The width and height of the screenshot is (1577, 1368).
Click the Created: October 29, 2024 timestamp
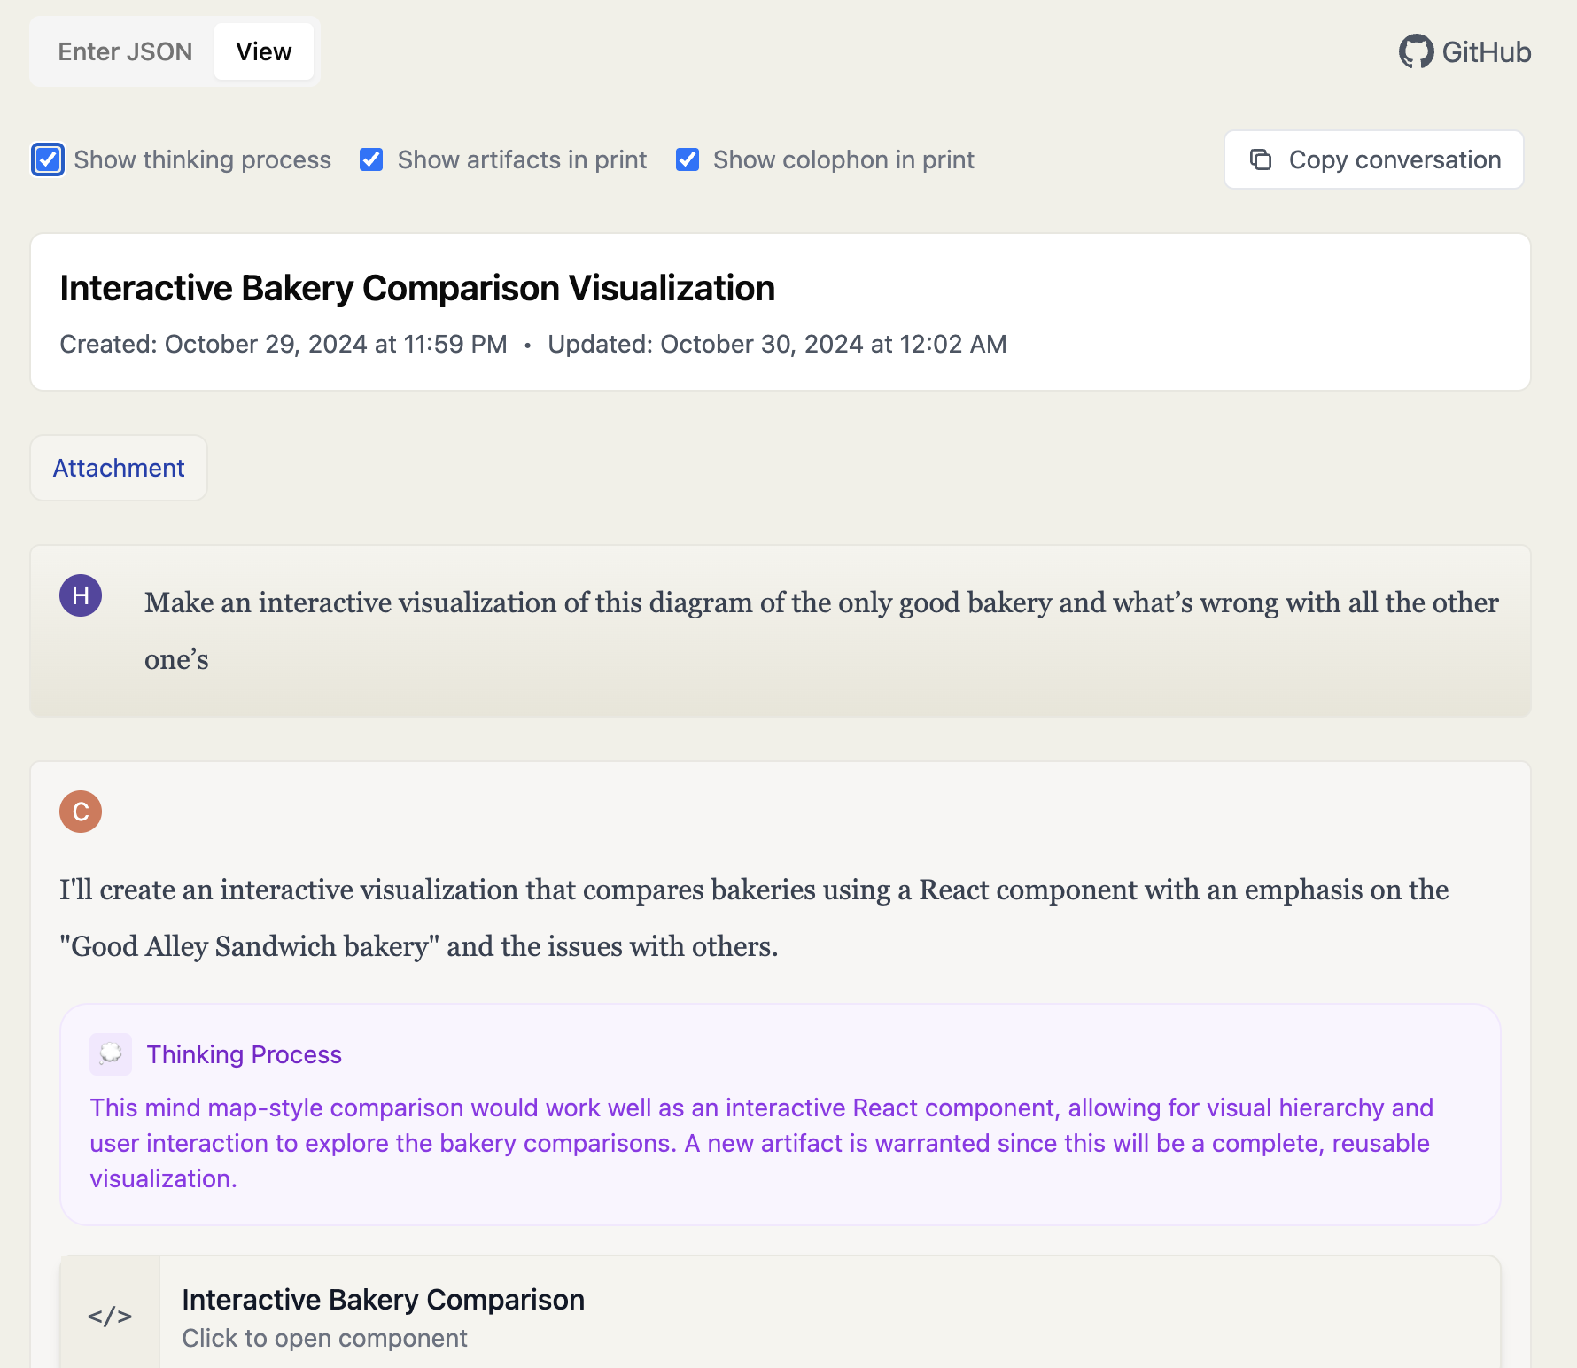[284, 344]
